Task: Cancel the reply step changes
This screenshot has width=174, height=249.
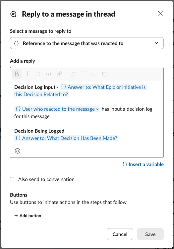Action: [x=120, y=234]
